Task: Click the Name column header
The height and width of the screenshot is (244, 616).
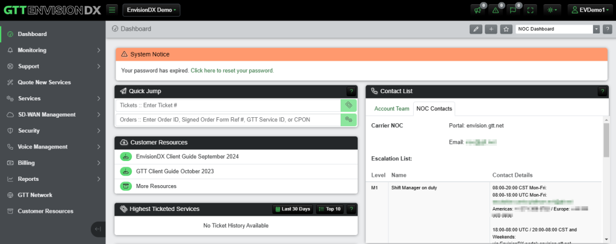Action: [399, 175]
